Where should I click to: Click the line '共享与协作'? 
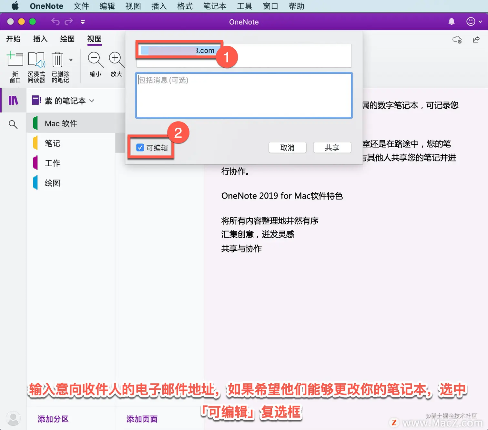click(x=241, y=248)
